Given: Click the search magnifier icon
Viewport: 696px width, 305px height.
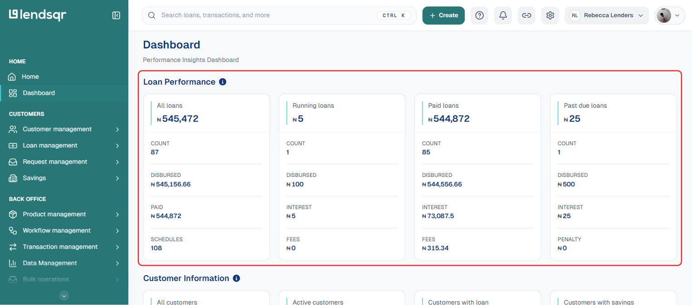Looking at the screenshot, I should (x=152, y=15).
